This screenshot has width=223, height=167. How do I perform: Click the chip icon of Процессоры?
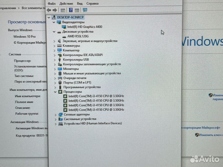pyautogui.click(x=60, y=92)
